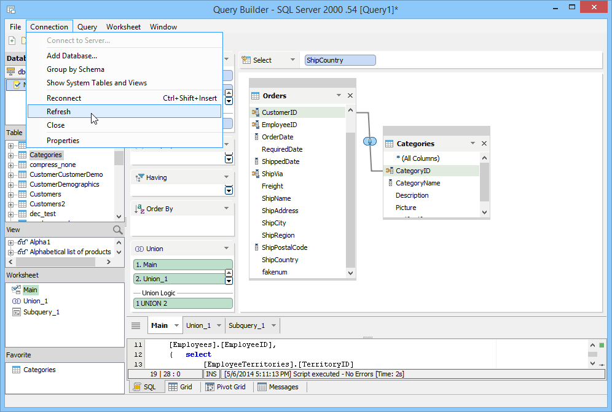Open the Query menu
This screenshot has height=412, width=612.
(87, 27)
